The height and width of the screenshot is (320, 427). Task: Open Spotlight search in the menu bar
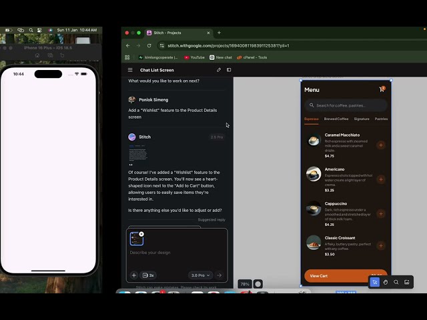(31, 30)
